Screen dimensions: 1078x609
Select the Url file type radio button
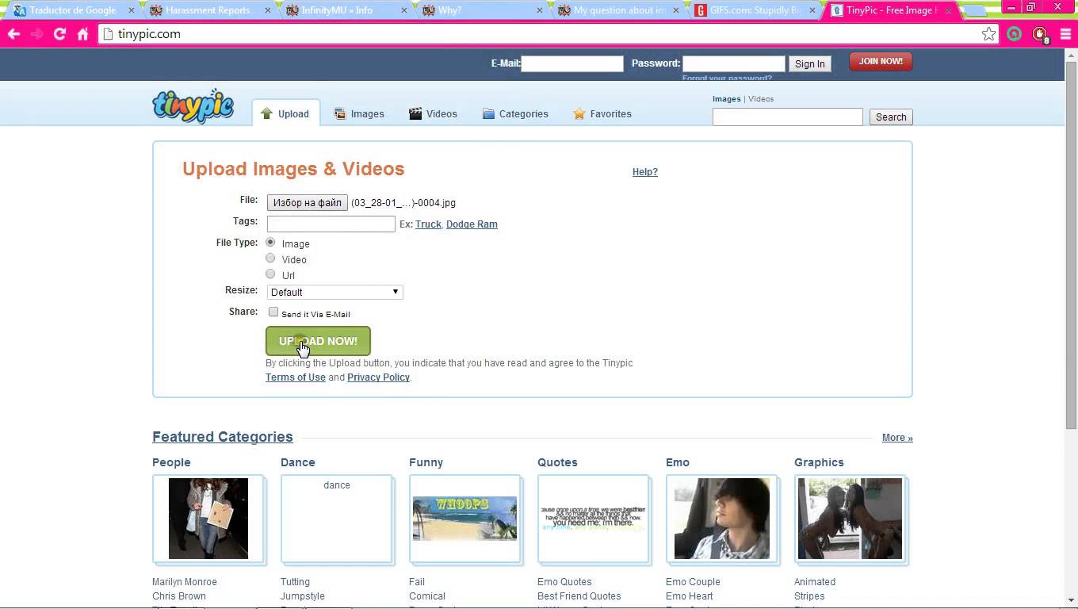(270, 274)
